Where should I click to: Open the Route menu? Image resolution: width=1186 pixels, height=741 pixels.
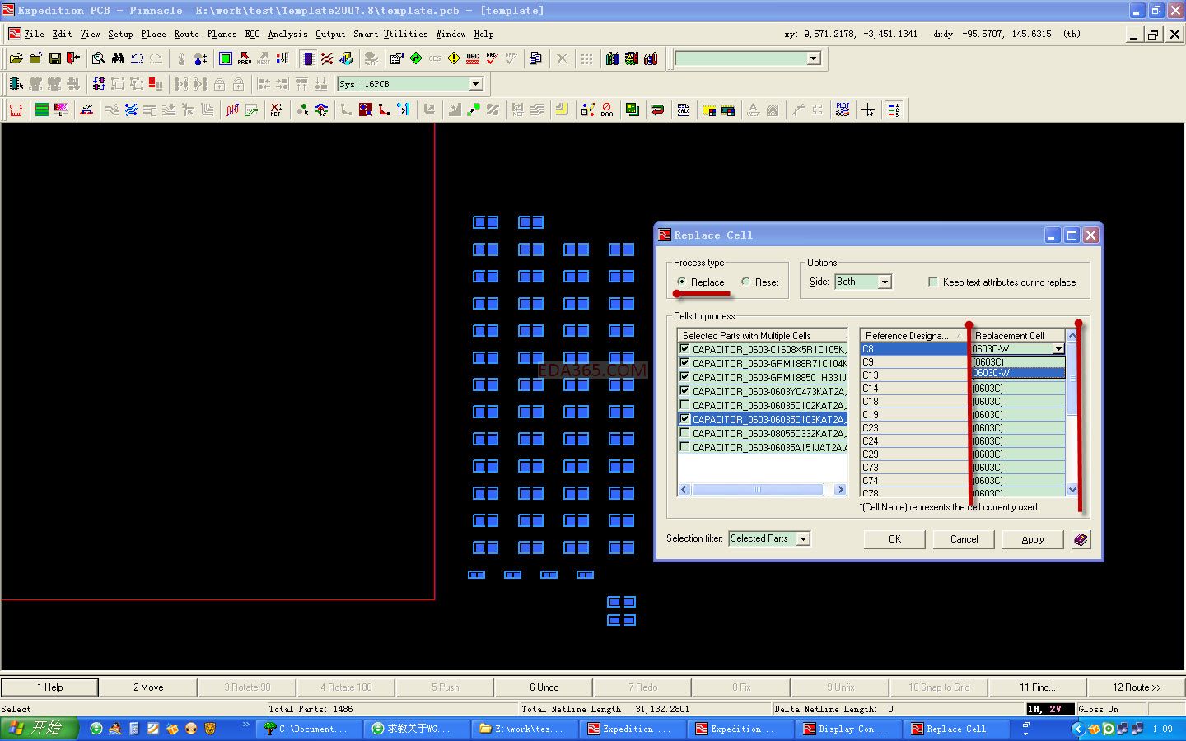point(186,34)
